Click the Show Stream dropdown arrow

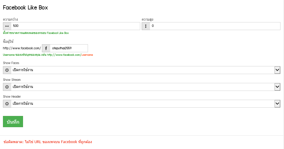[277, 87]
